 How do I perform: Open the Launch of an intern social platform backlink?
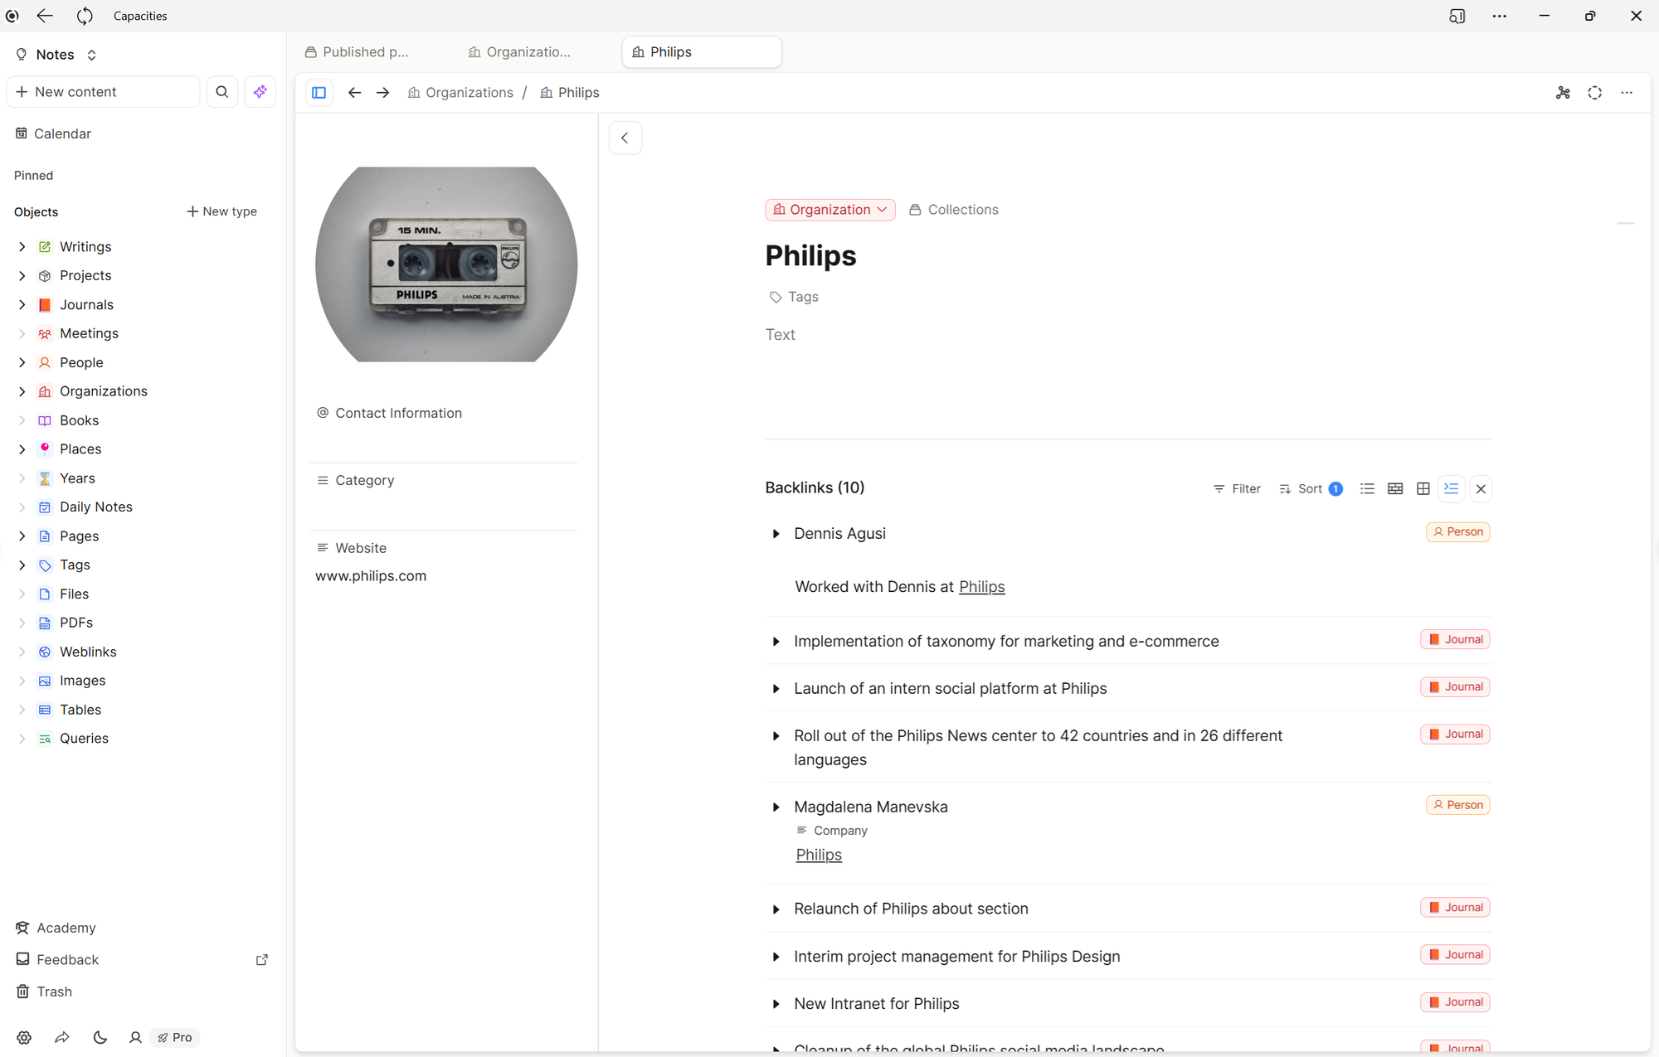(950, 689)
